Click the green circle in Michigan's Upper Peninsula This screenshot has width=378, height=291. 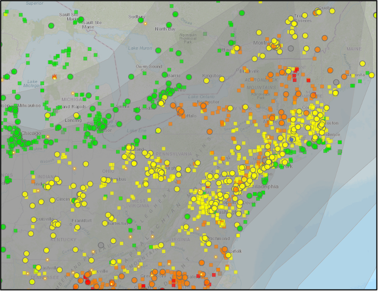pos(51,25)
